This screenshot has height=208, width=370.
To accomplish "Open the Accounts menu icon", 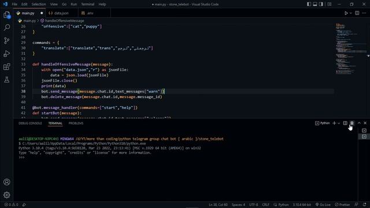I will point(6,182).
